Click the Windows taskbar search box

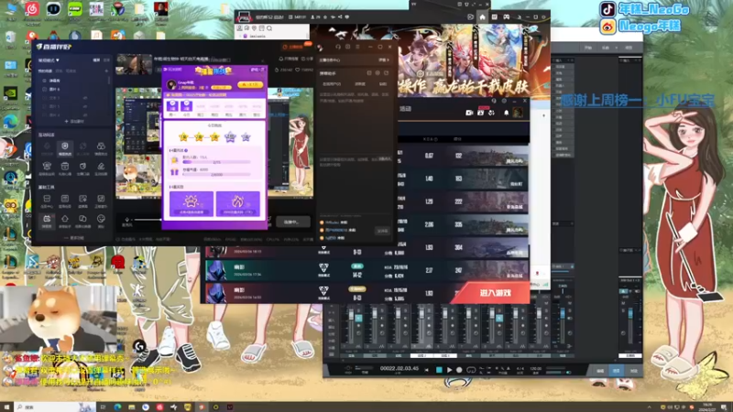click(x=55, y=407)
